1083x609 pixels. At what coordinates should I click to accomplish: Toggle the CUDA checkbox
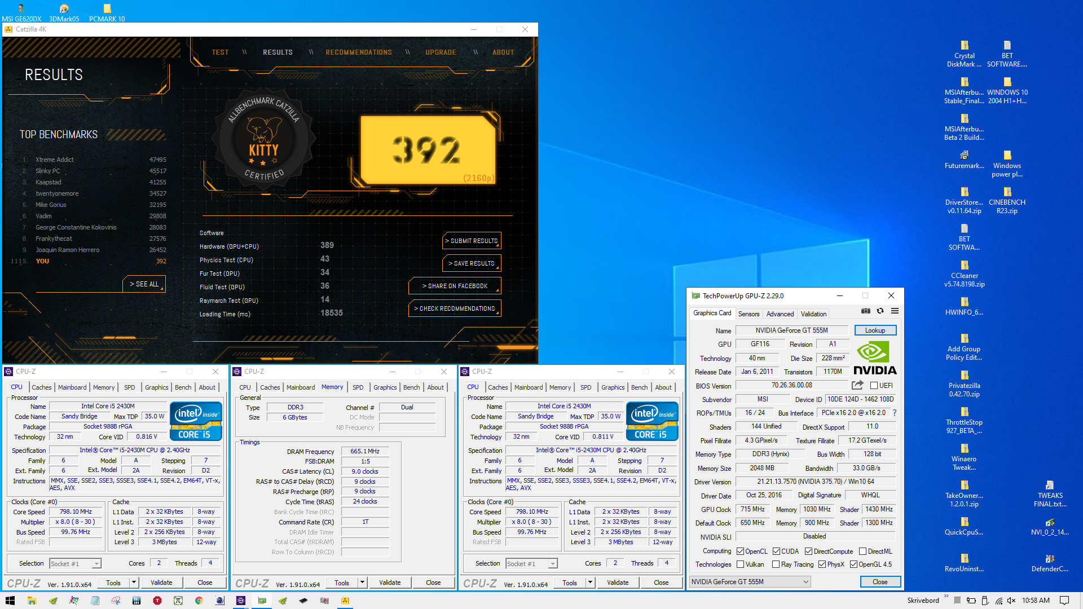click(776, 551)
